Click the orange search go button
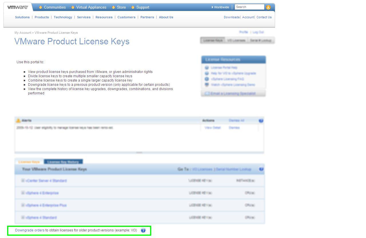This screenshot has height=238, width=366. [268, 7]
